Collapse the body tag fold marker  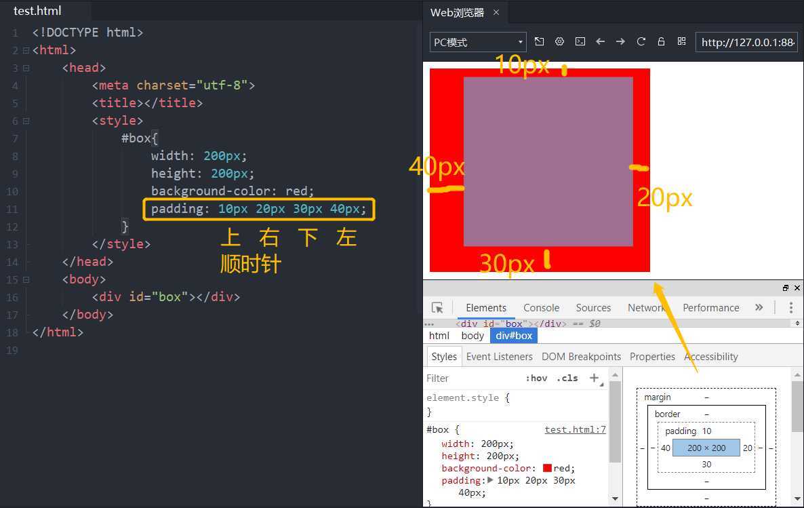26,279
